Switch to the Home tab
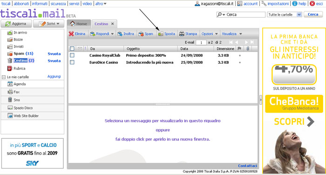Image resolution: width=326 pixels, height=175 pixels. pos(79,24)
